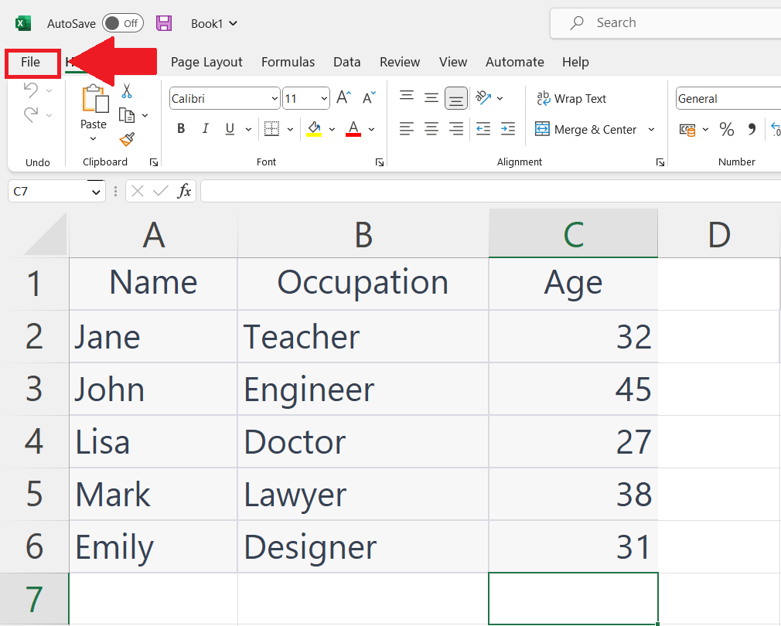Image resolution: width=781 pixels, height=626 pixels.
Task: Click the Increase Indent icon
Action: (x=508, y=129)
